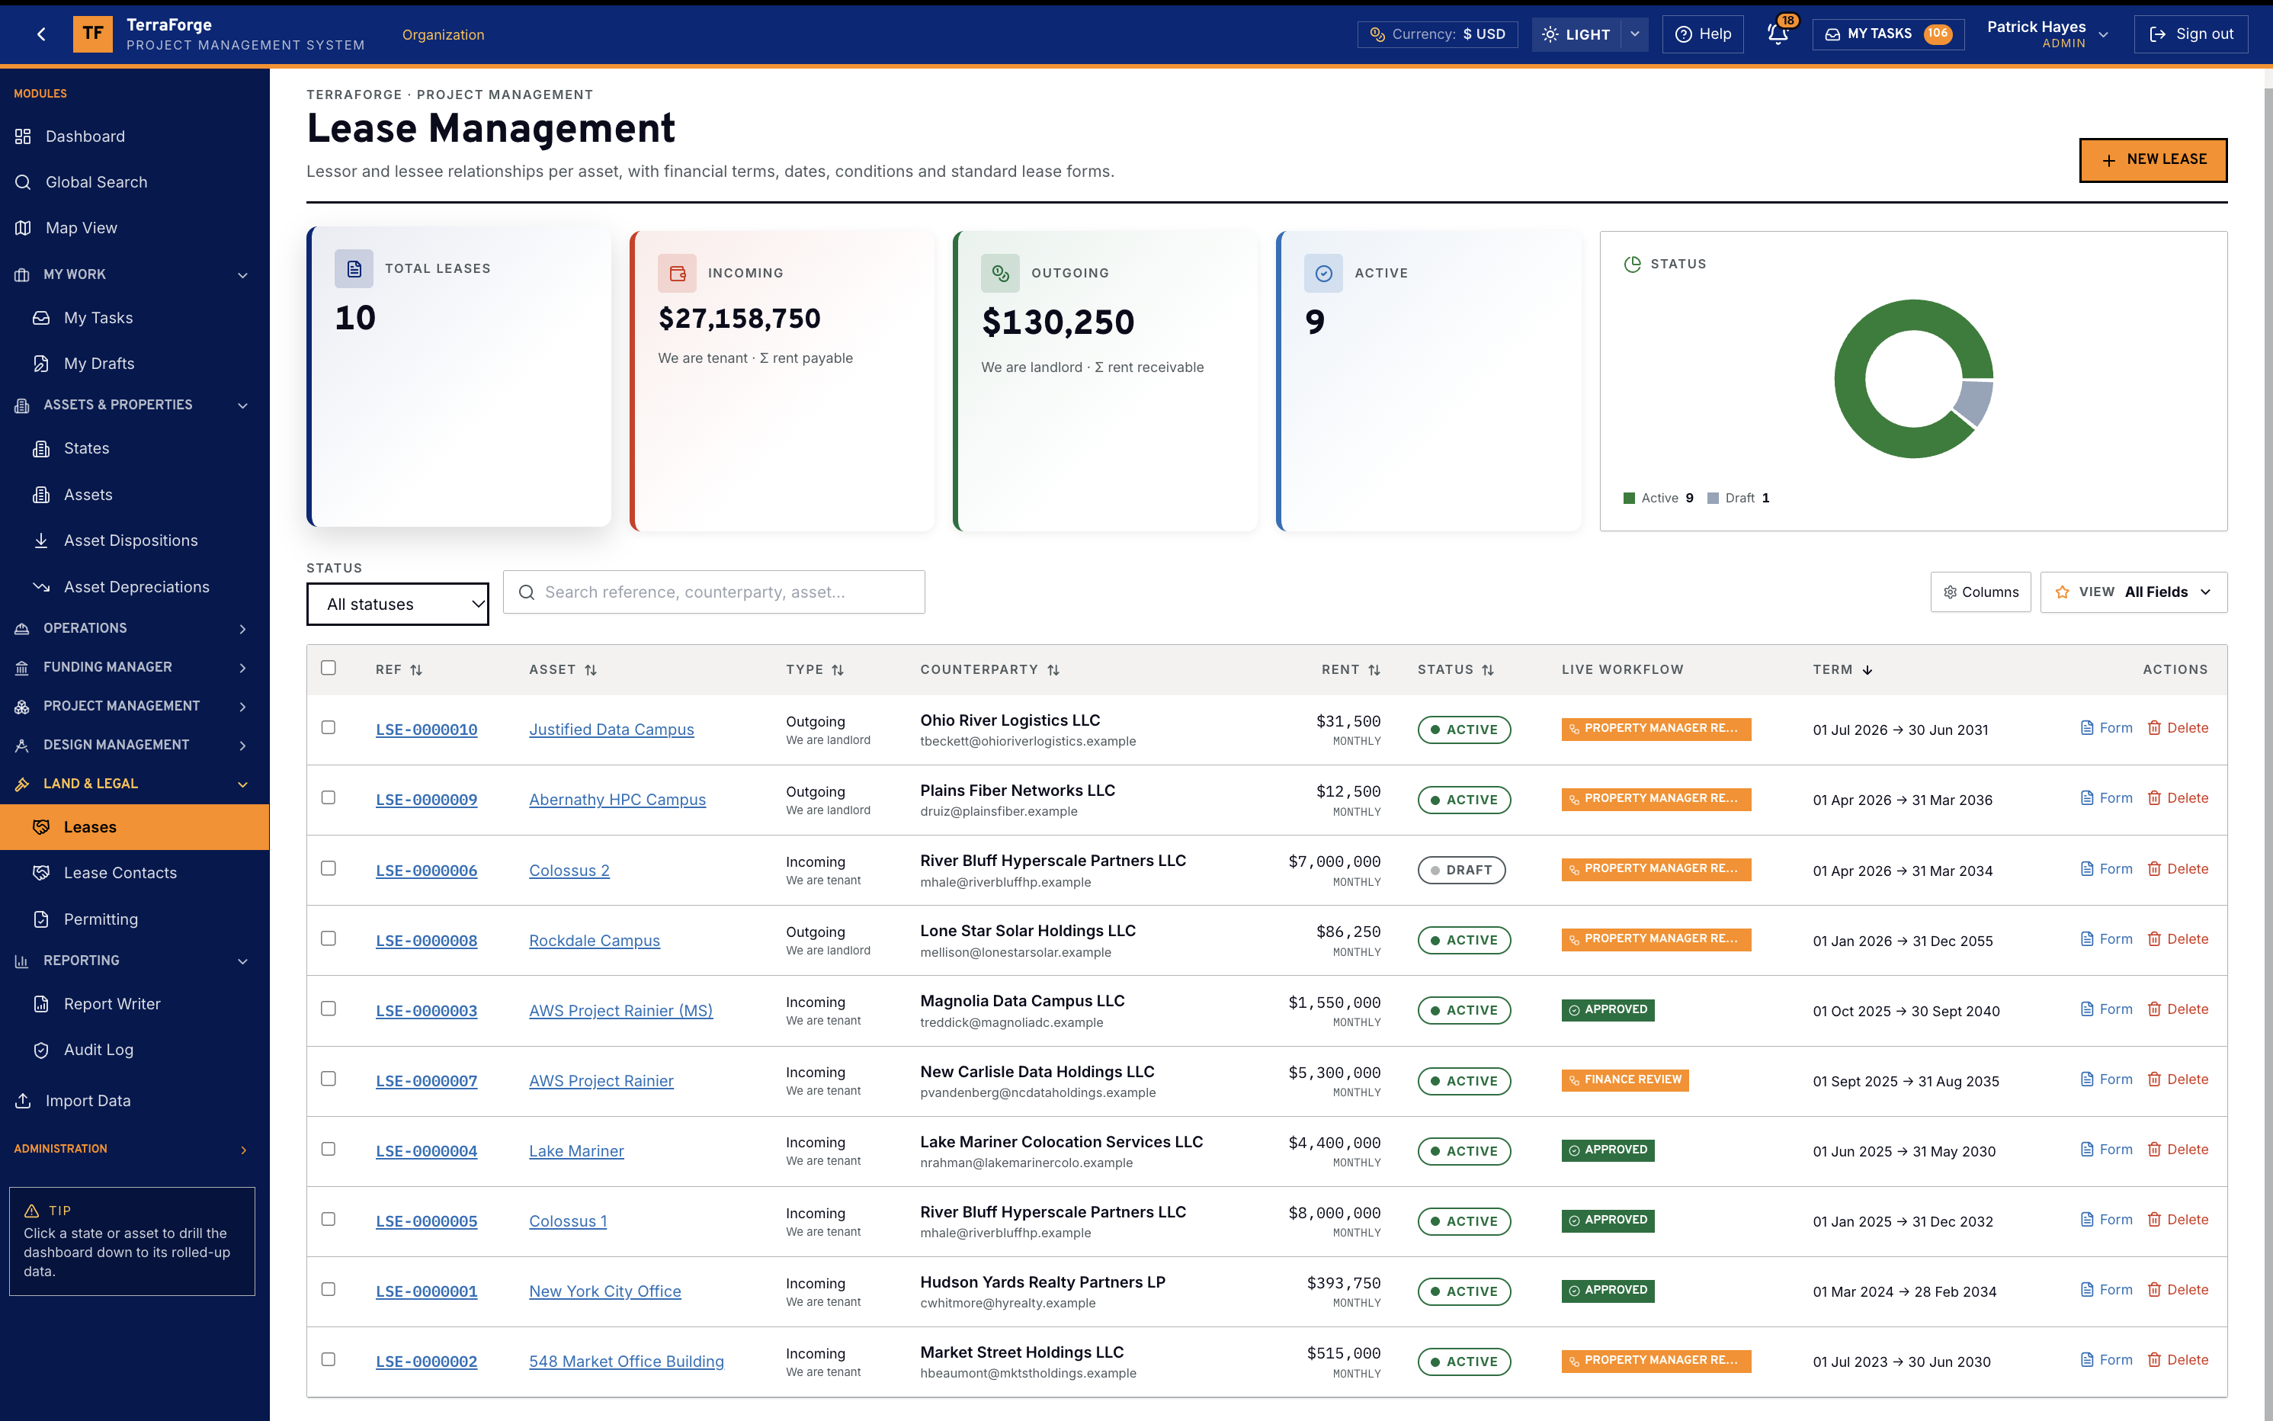Open the Assets sidebar item
The image size is (2273, 1421).
134,494
